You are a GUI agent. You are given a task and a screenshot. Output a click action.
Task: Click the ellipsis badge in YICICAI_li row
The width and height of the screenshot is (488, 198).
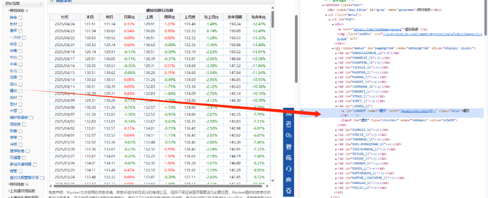(x=377, y=67)
